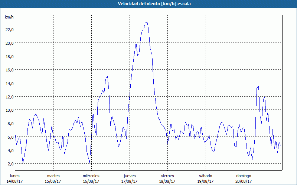Screen dimensions: 297x185
Task: Select the 18,0 y-axis label
Action: (9, 57)
